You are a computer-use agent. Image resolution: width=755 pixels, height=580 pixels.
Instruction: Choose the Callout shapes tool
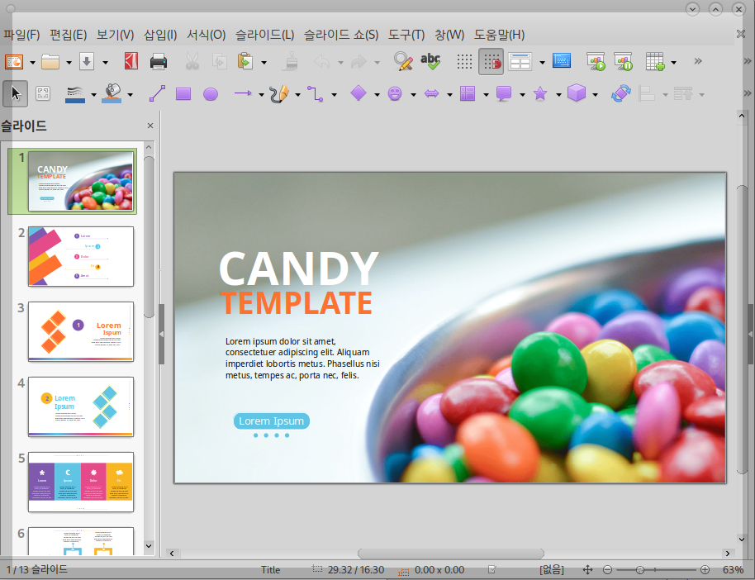coord(504,93)
